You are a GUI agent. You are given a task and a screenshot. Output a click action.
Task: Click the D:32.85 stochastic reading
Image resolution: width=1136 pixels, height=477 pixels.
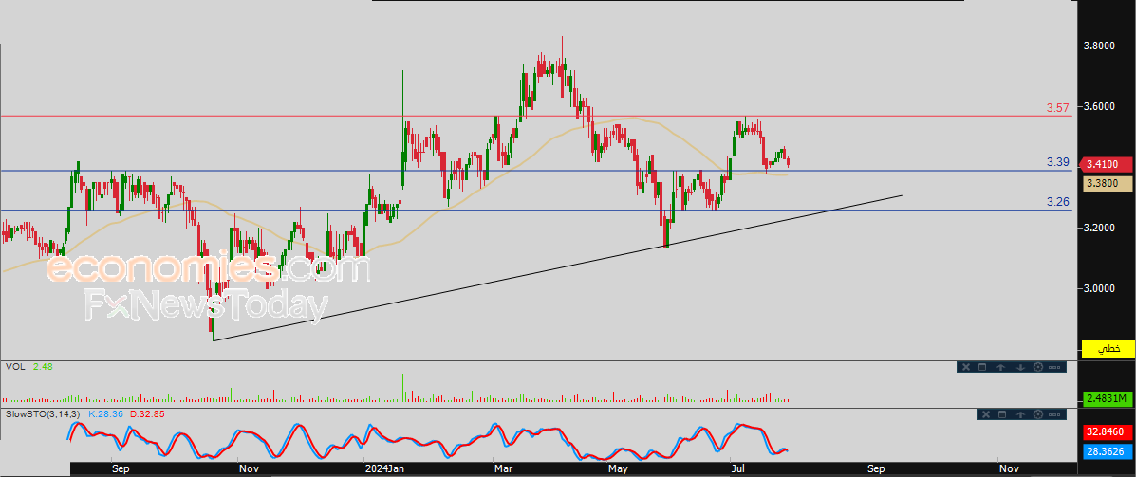148,413
